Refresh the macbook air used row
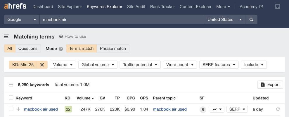This screenshot has height=117, width=289. point(278,109)
